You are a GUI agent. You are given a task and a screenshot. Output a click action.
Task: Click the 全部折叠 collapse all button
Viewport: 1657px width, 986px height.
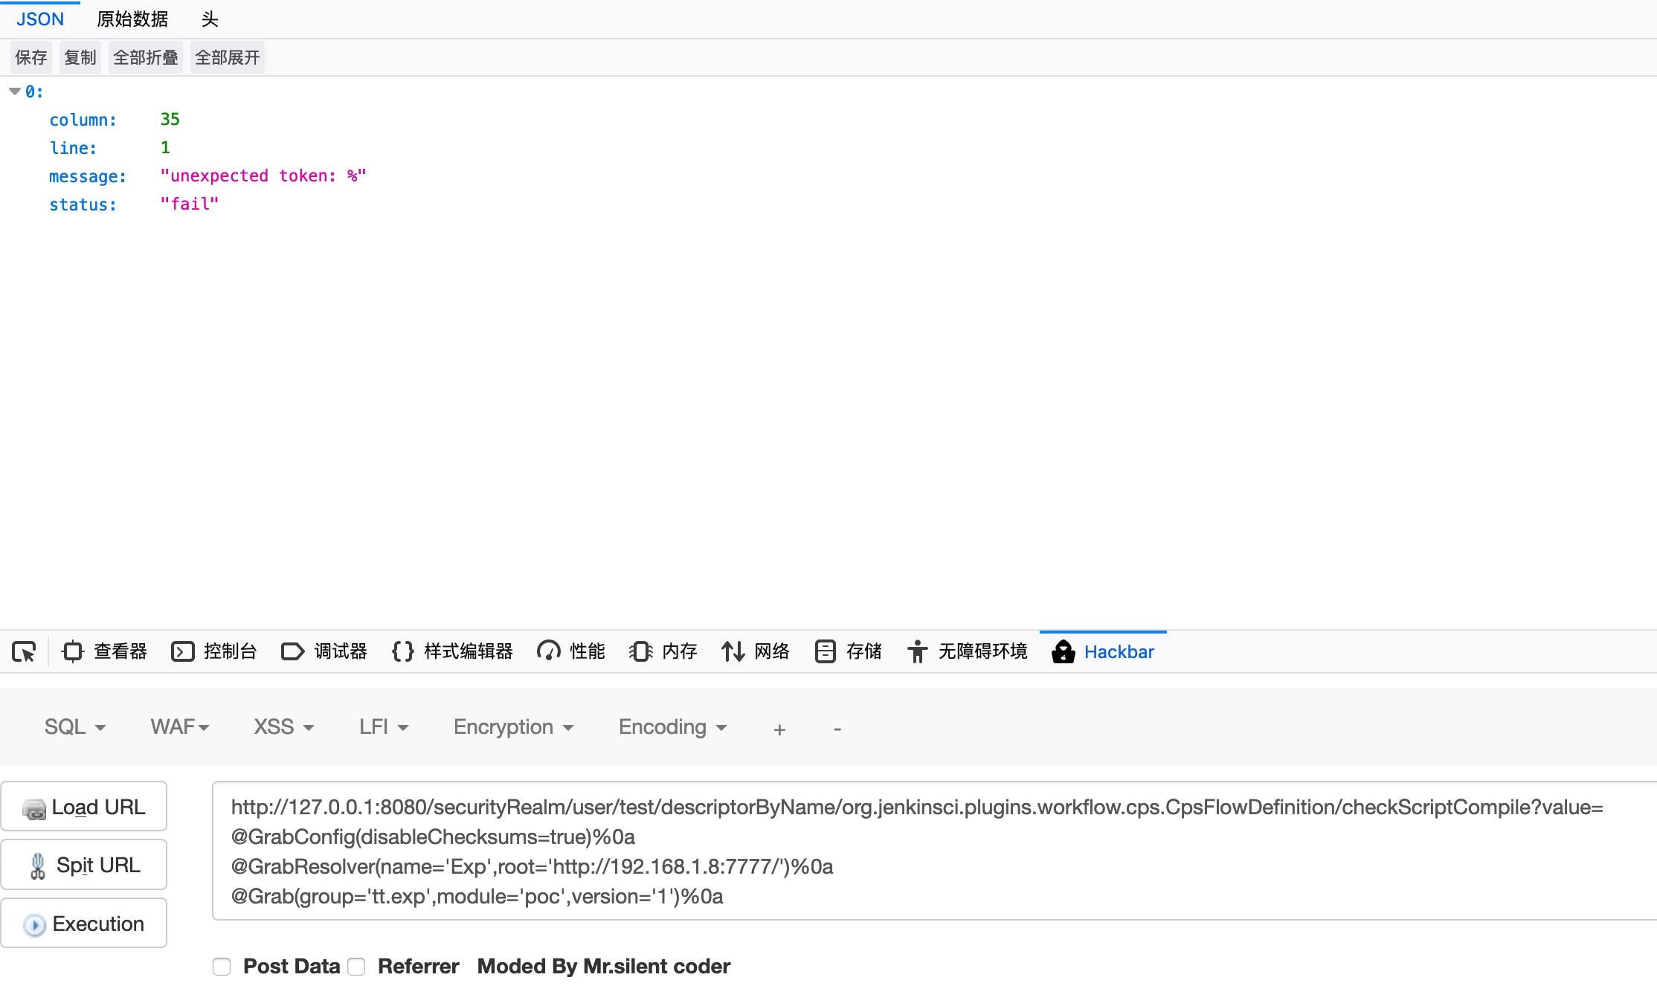tap(145, 57)
